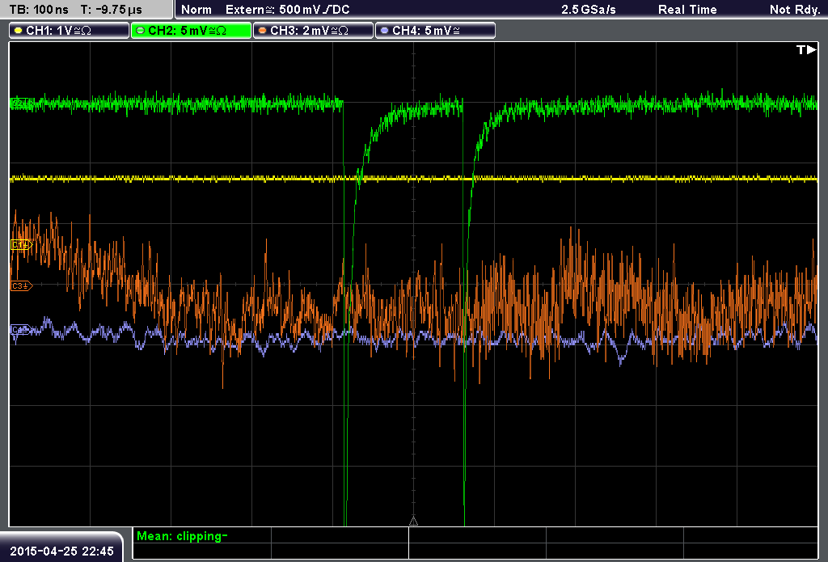Click the C3 ground level marker
The width and height of the screenshot is (828, 562).
point(21,285)
